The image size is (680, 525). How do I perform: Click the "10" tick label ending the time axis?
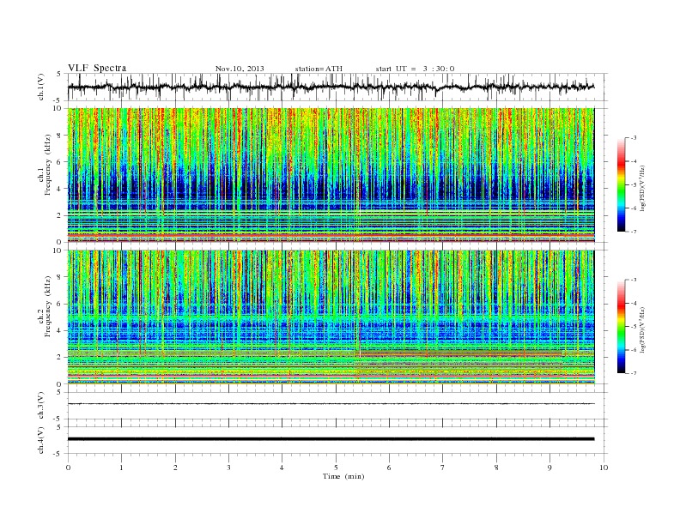coord(604,468)
